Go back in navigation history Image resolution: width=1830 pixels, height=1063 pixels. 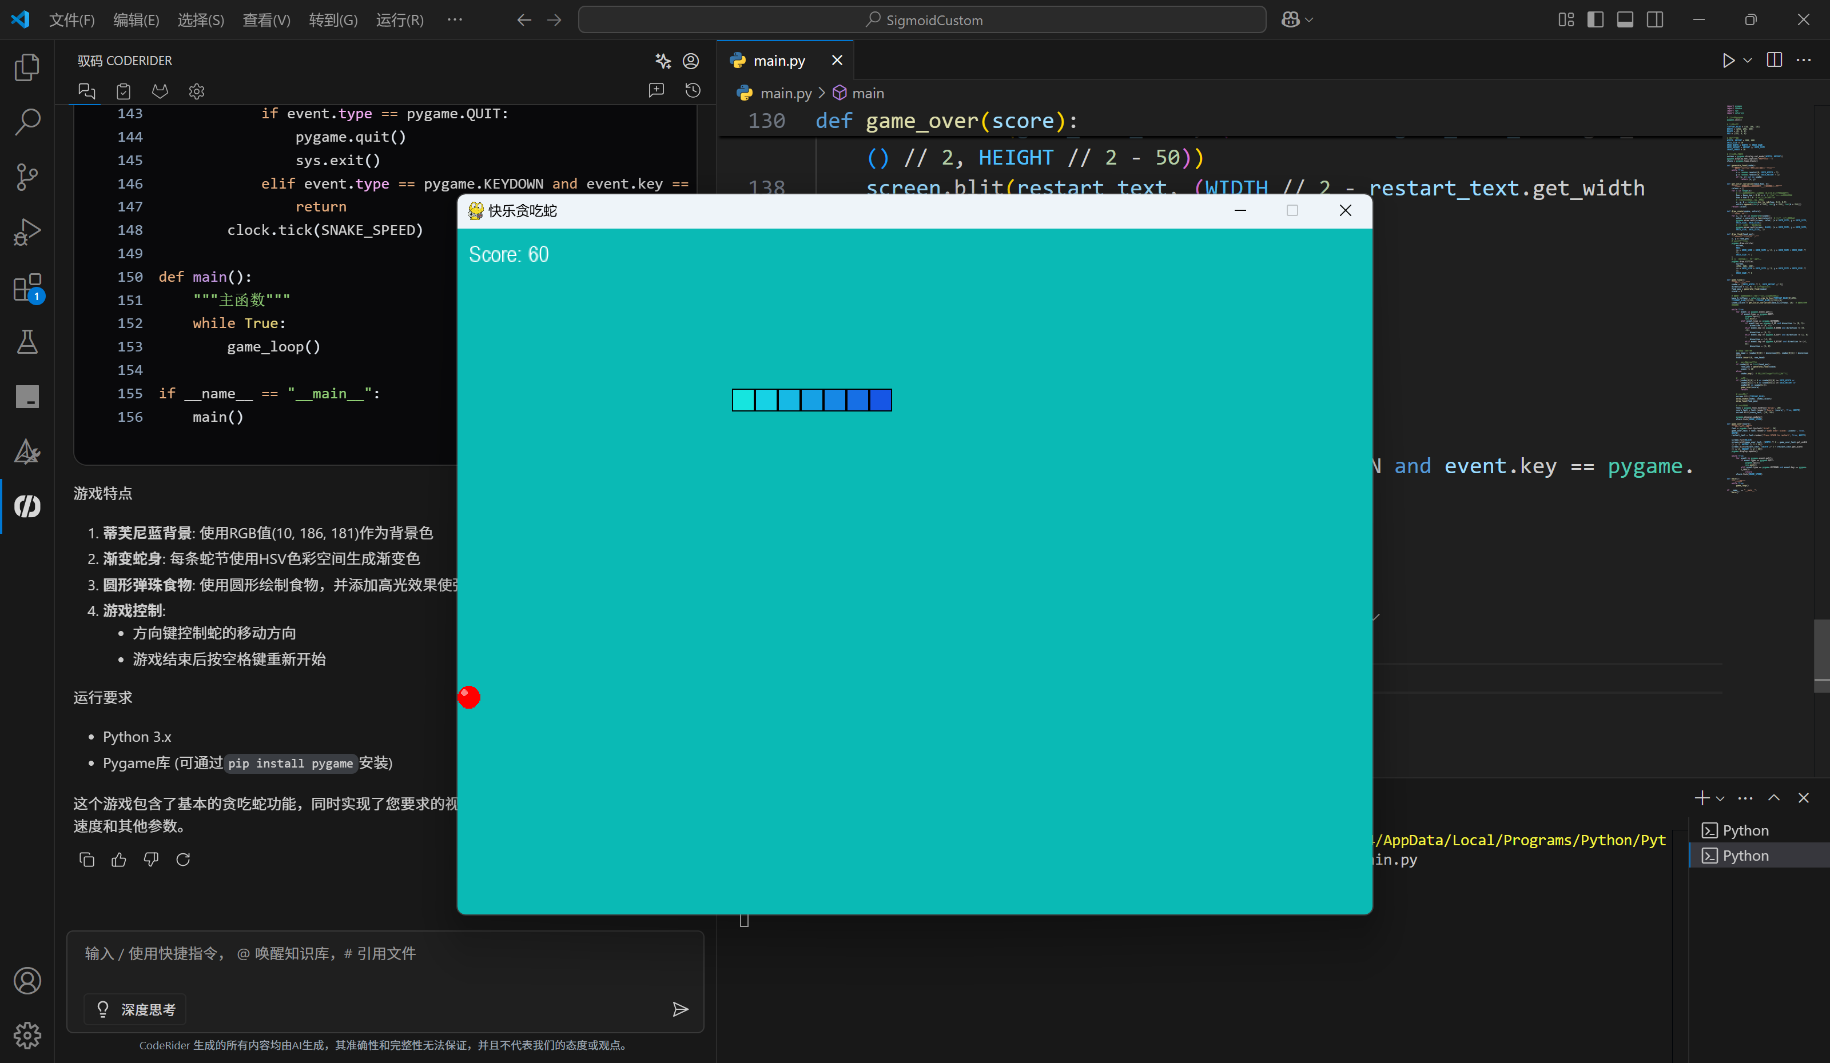tap(524, 19)
